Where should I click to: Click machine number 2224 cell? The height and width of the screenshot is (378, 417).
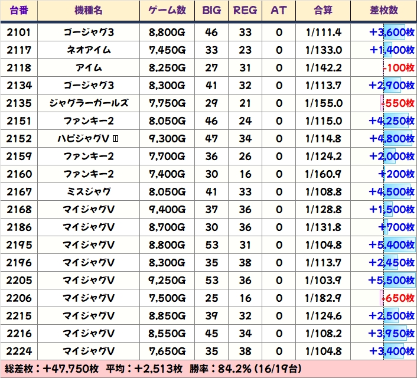click(x=19, y=351)
